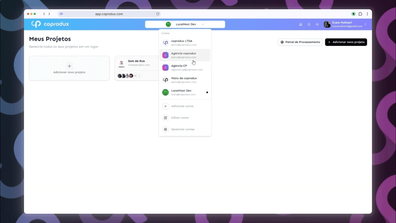
Task: Click black Adicionar novo projeto button
Action: 346,42
